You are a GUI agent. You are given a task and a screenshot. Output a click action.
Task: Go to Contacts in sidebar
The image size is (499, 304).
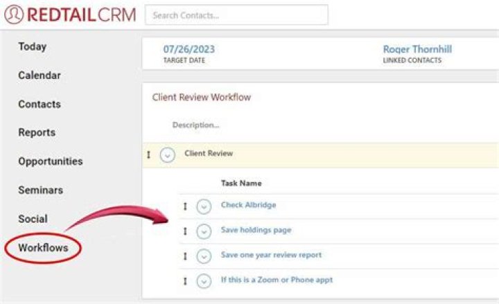[x=40, y=104]
